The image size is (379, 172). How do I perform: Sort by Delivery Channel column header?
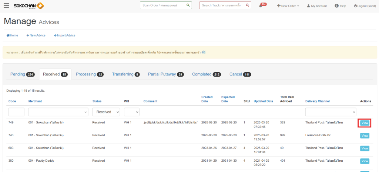[x=317, y=101]
